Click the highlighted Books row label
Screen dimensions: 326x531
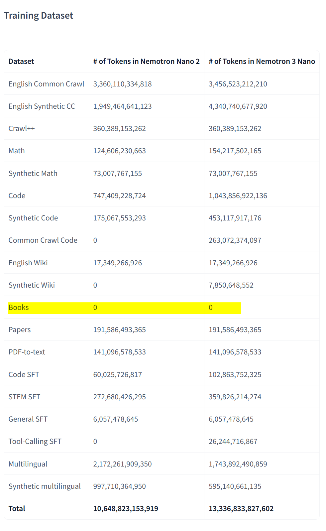[x=19, y=308]
